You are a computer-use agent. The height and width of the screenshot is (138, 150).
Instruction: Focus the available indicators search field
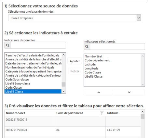pyautogui.click(x=38, y=45)
